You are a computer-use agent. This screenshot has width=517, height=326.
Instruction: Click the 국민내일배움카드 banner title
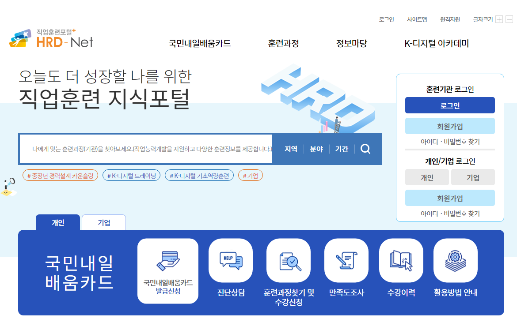(79, 273)
